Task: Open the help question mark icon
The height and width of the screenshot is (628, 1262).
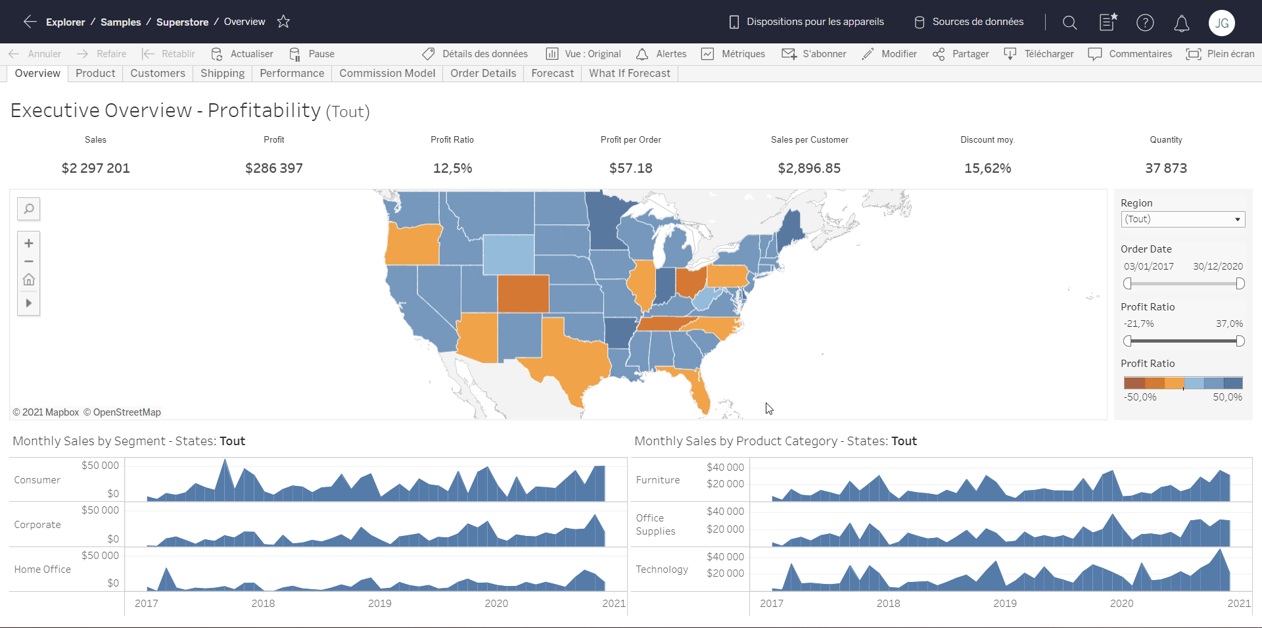Action: pos(1145,22)
